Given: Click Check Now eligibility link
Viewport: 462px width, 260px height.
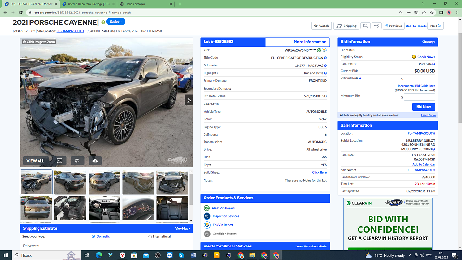Looking at the screenshot, I should (x=426, y=57).
